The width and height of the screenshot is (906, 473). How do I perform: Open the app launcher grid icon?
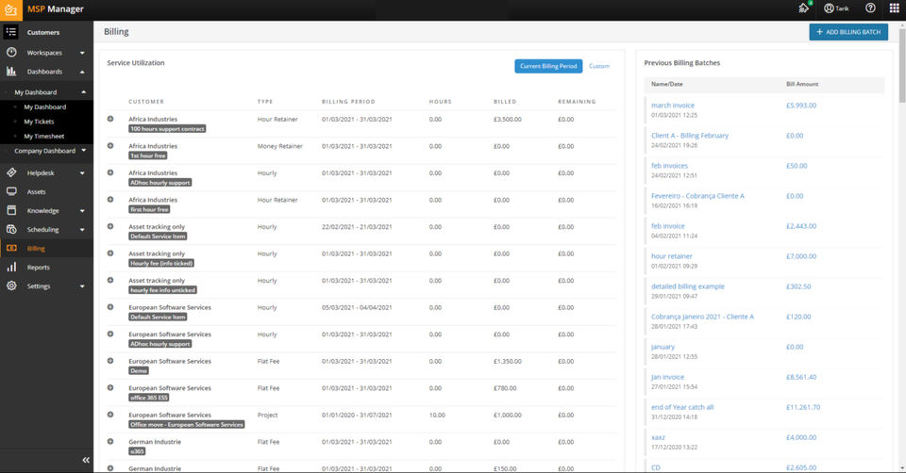pyautogui.click(x=894, y=8)
